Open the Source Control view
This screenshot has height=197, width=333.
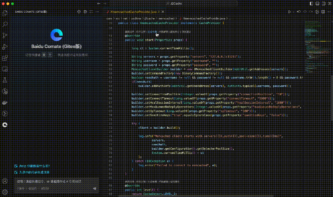point(5,35)
